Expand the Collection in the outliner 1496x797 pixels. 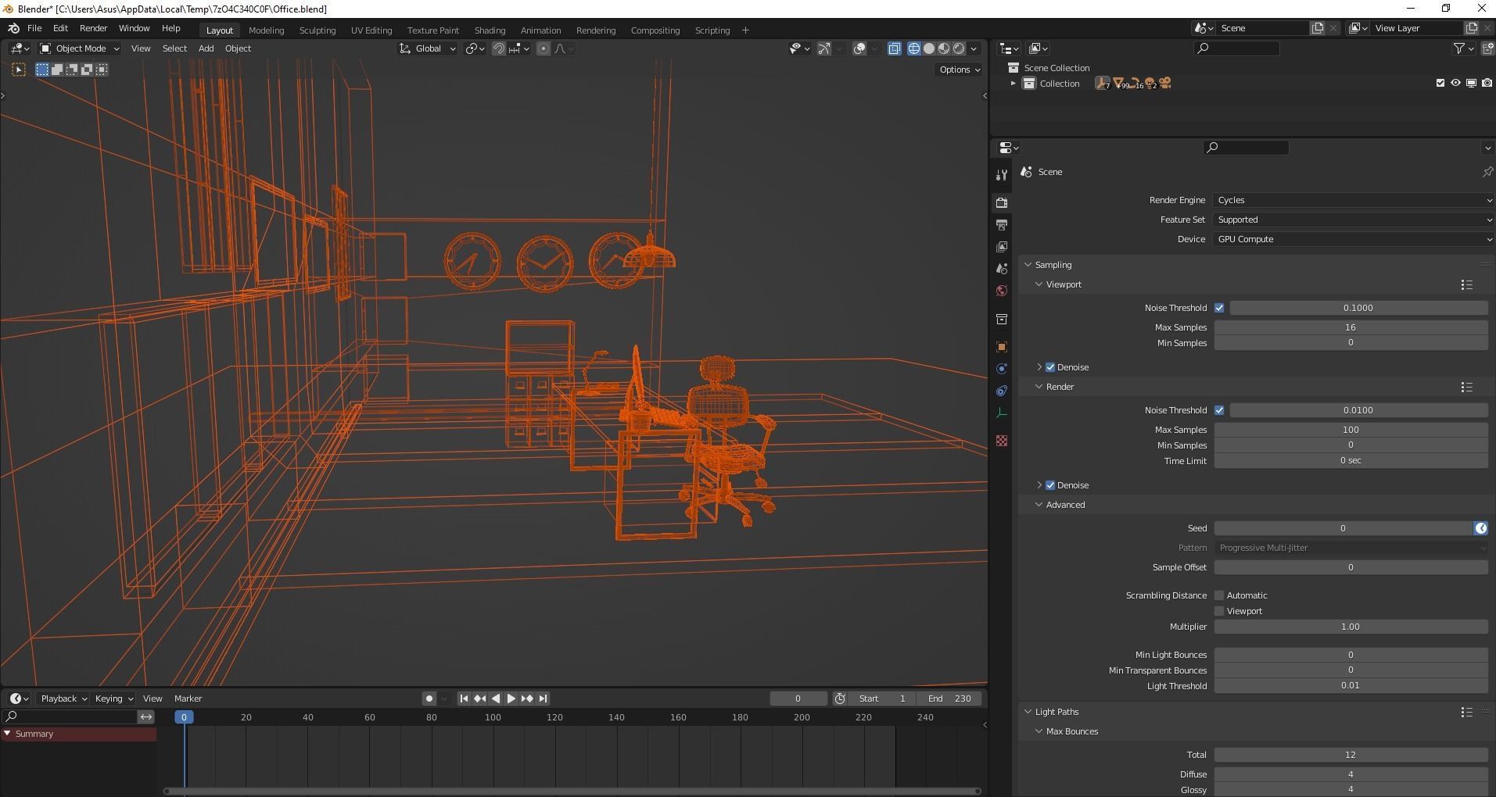pos(1013,84)
